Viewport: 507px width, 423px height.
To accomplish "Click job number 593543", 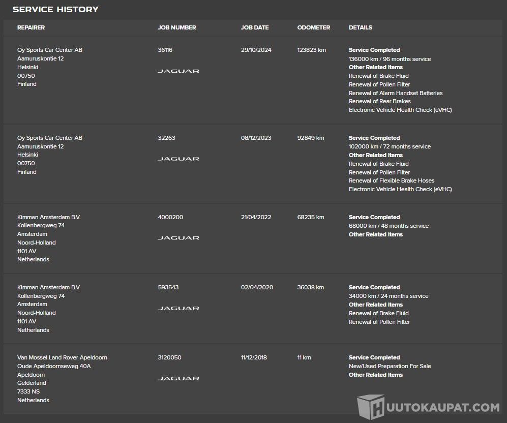I will [x=168, y=287].
